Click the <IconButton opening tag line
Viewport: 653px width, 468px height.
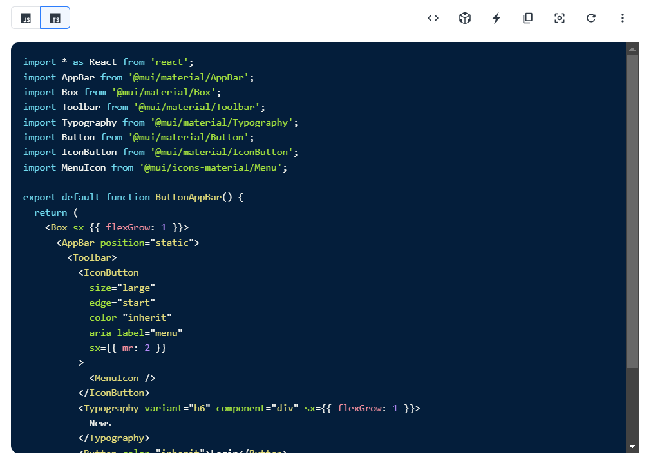point(109,273)
